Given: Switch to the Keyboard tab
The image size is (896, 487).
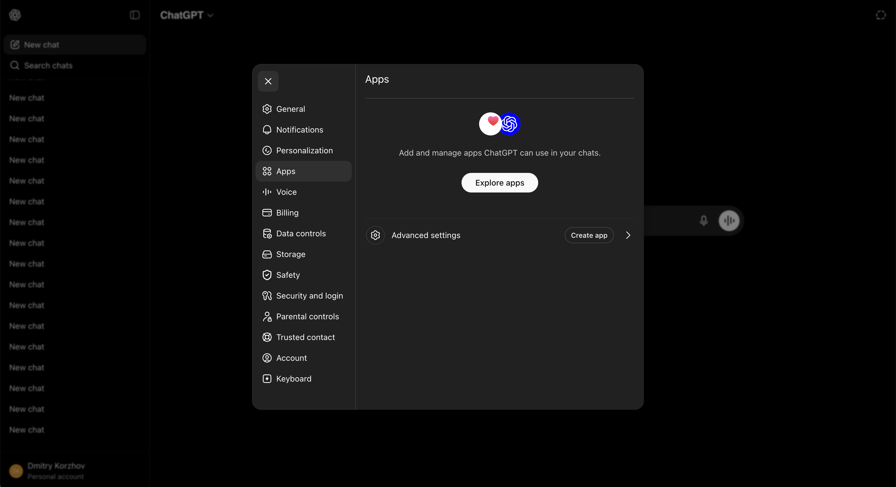Looking at the screenshot, I should [303, 379].
